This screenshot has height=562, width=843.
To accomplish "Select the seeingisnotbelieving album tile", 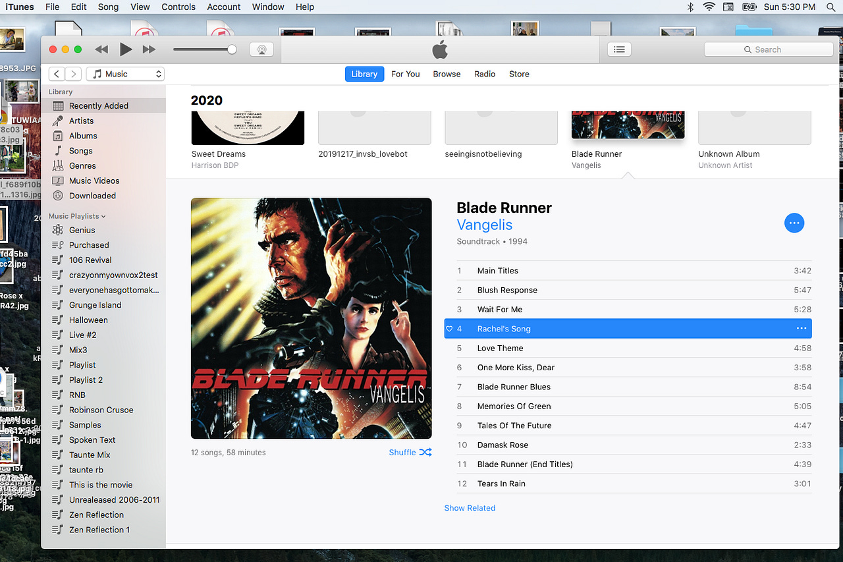I will tap(501, 128).
